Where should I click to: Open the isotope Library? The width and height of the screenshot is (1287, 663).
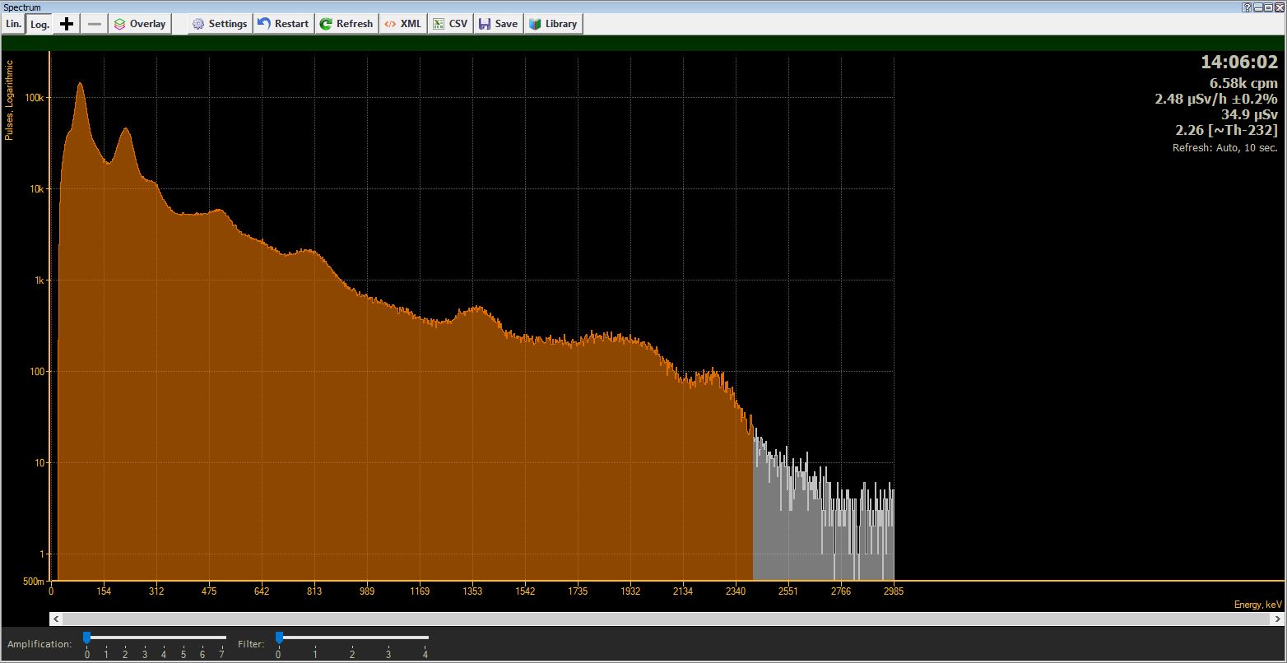coord(552,24)
